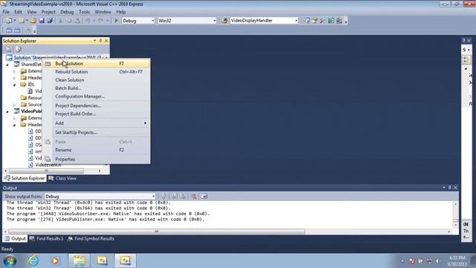
Task: Select the Output tab at bottom
Action: click(x=15, y=238)
